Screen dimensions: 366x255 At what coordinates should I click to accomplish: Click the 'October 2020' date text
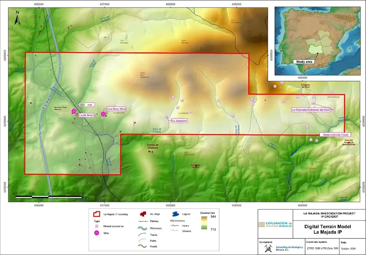[x=349, y=249]
